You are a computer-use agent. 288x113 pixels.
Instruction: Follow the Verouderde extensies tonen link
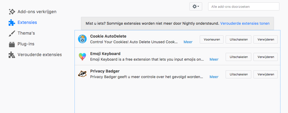click(x=245, y=23)
